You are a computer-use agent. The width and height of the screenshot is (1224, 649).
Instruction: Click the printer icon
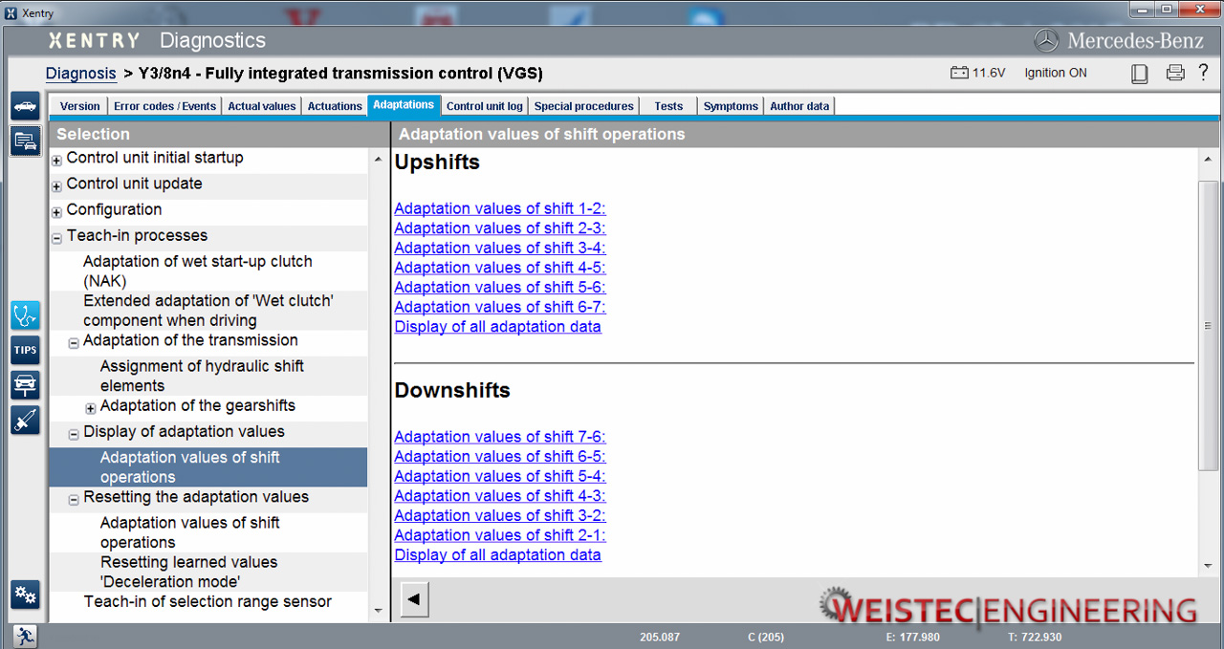coord(1175,73)
